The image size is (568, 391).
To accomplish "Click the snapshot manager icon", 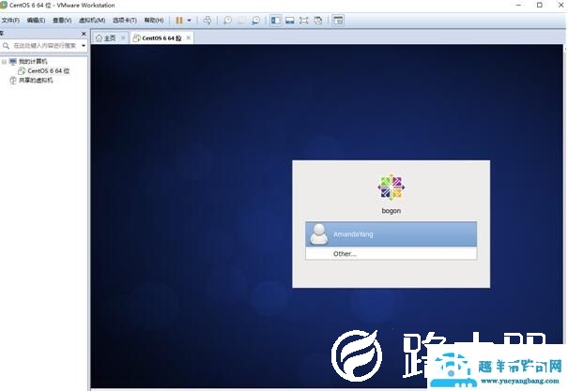I will 255,20.
